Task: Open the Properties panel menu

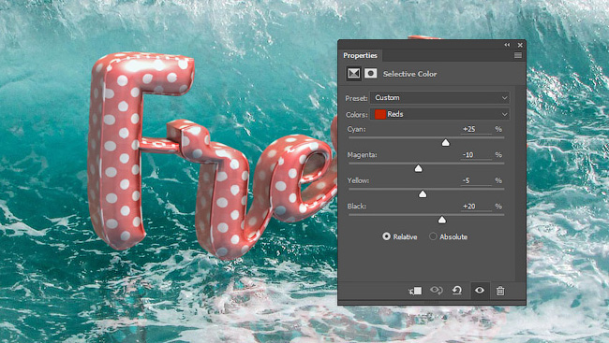Action: pyautogui.click(x=518, y=55)
